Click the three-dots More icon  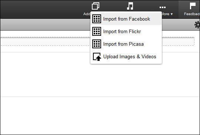[x=163, y=7]
